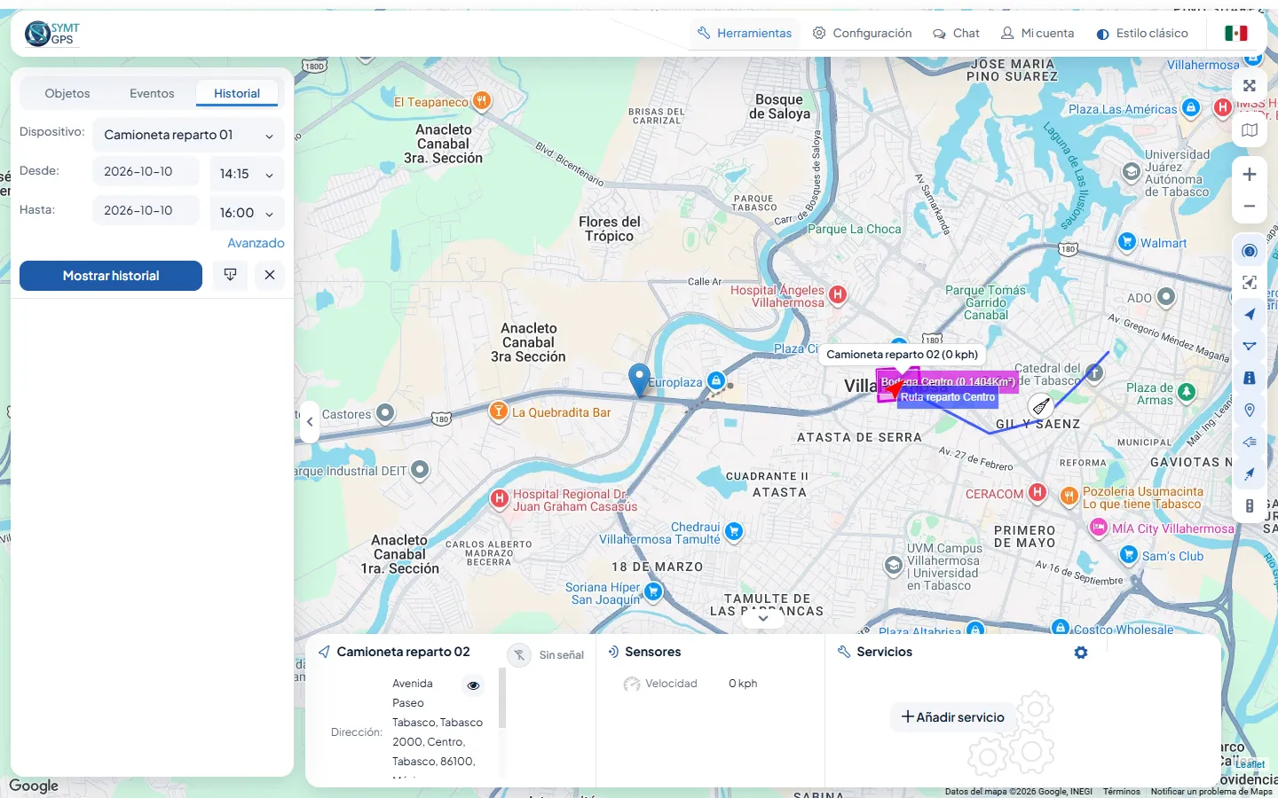
Task: Click the traffic light icon in map toolbar
Action: [x=1250, y=506]
